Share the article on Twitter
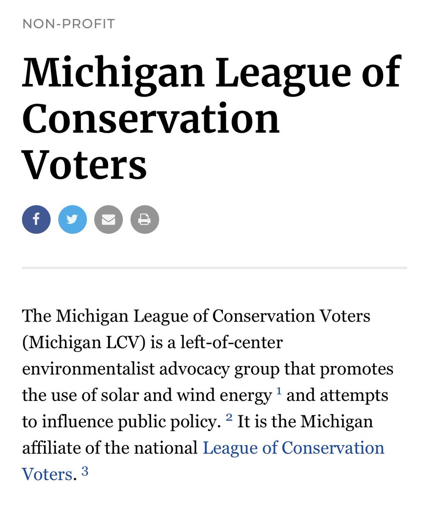This screenshot has width=429, height=509. coord(72,219)
